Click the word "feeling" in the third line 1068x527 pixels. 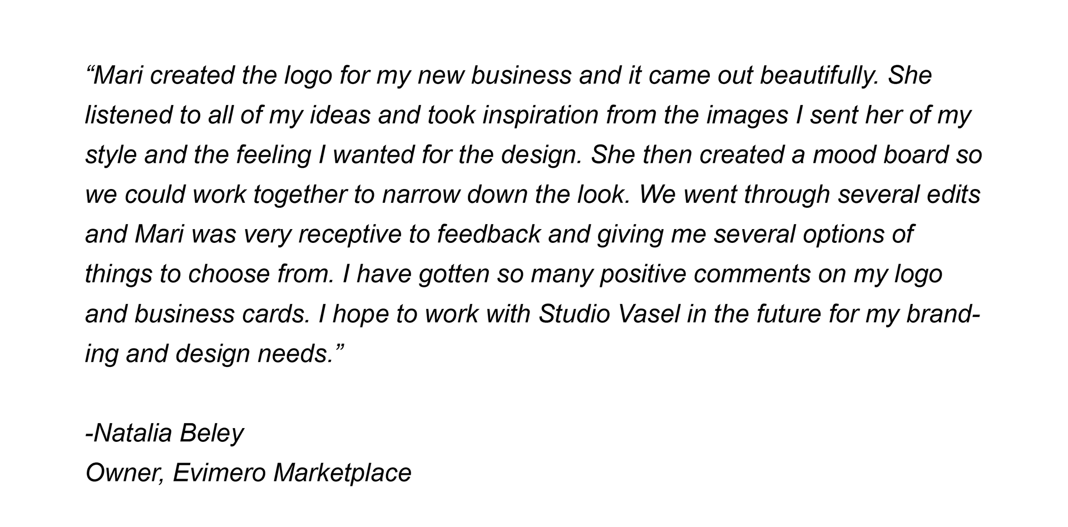(x=273, y=155)
